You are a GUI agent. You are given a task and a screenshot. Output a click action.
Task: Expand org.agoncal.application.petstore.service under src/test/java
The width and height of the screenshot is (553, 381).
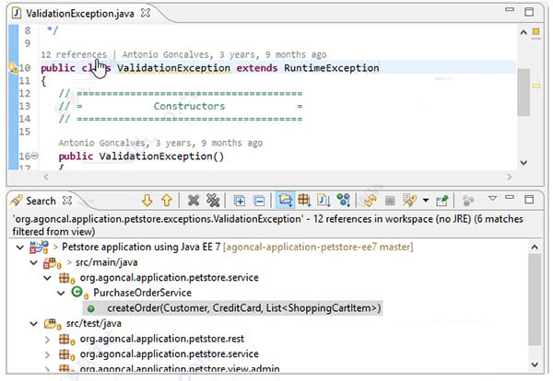click(x=47, y=354)
